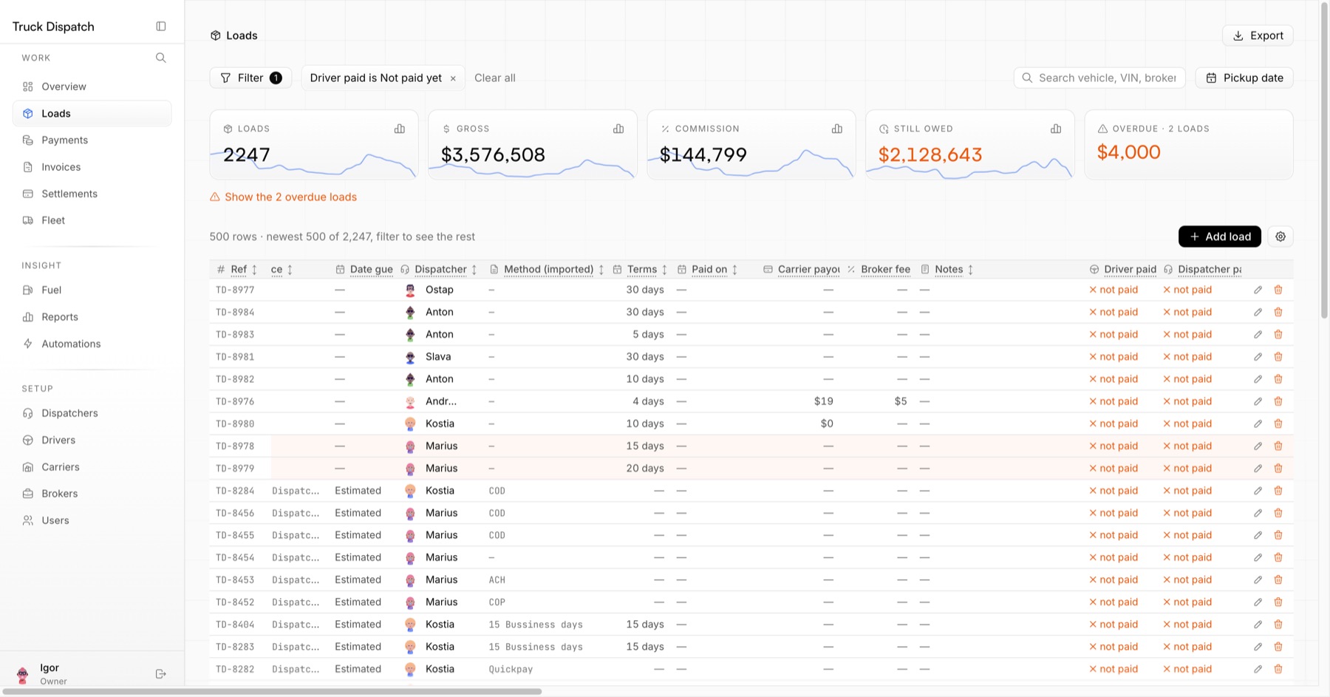Open the sidebar search icon
Image resolution: width=1330 pixels, height=697 pixels.
point(161,58)
